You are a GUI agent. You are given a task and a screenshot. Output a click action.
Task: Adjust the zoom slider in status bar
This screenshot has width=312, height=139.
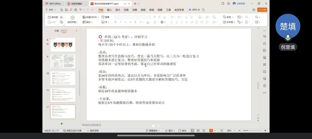click(x=252, y=131)
